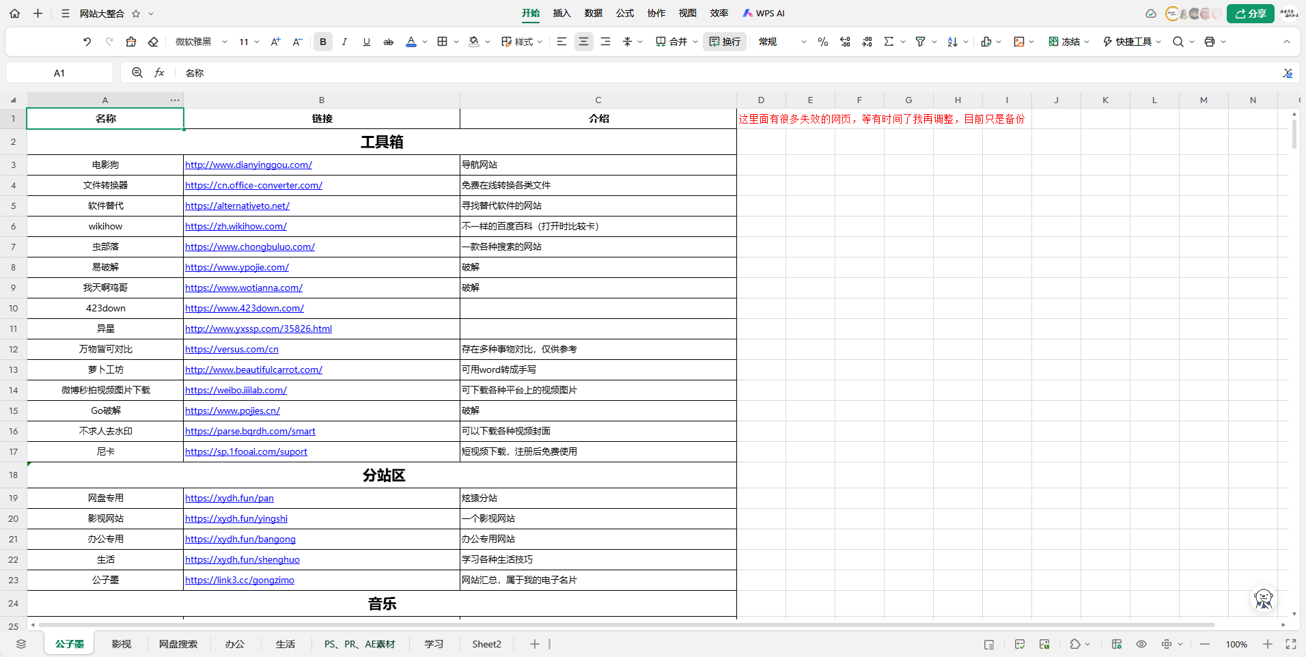Expand the 冻结 freeze panes dropdown
Screen dimensions: 1306x657
[x=1087, y=42]
